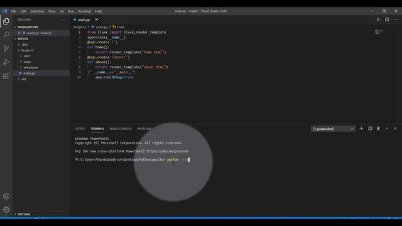The height and width of the screenshot is (226, 402).
Task: Open Explorer views and more actions ellipsis
Action: tap(63, 19)
